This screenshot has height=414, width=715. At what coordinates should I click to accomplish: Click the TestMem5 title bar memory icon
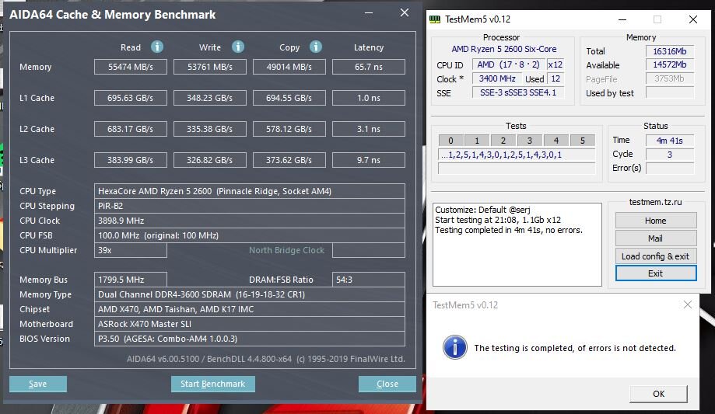pyautogui.click(x=435, y=19)
